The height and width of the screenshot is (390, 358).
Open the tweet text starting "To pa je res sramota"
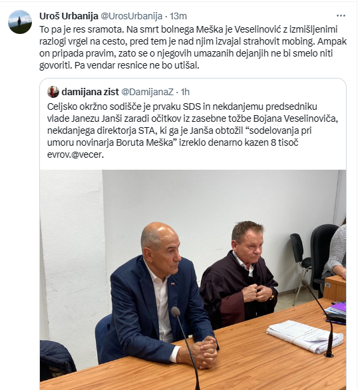193,47
